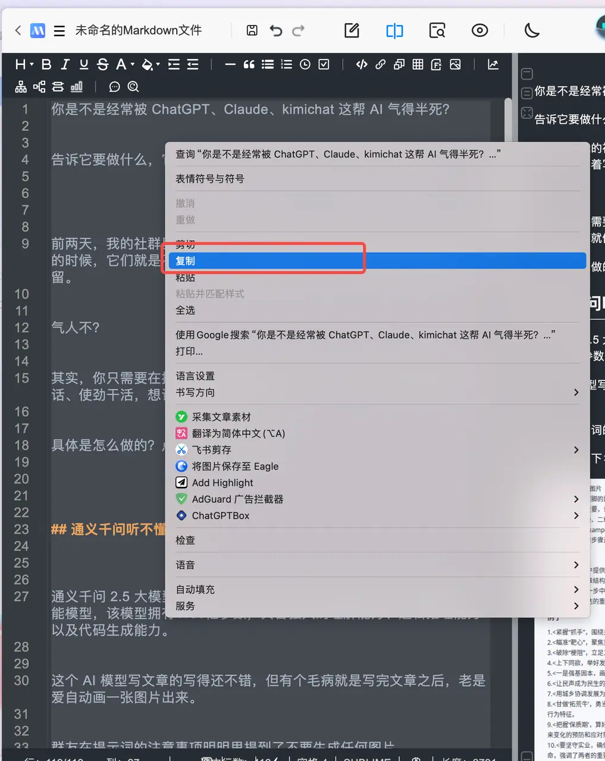Image resolution: width=605 pixels, height=761 pixels.
Task: Click the speech bubble comment icon
Action: [x=114, y=87]
